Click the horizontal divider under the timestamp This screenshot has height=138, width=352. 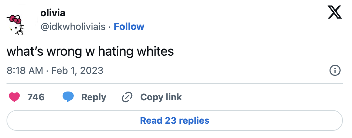coord(175,84)
